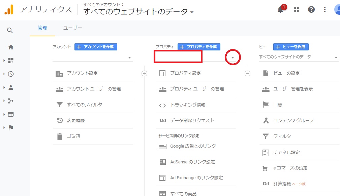Click channel icon beside チャネル設定

click(266, 153)
